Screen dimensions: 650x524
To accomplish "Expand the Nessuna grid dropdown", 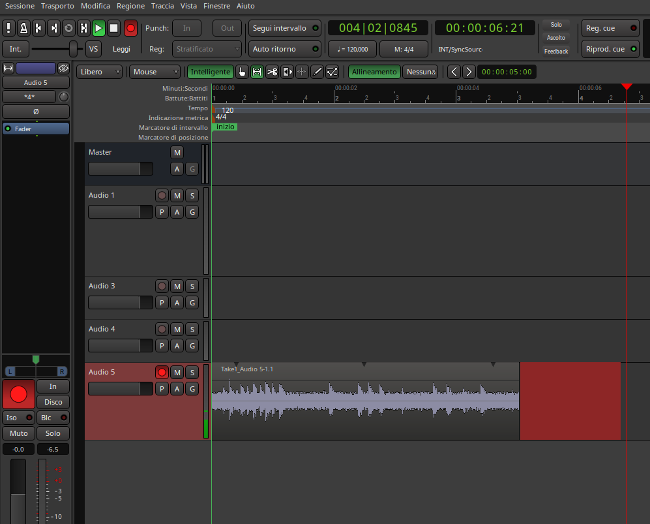I will point(420,72).
